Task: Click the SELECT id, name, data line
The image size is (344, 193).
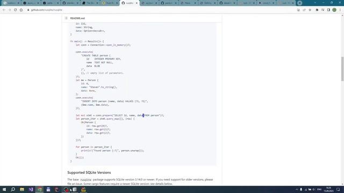Action: tap(120, 115)
